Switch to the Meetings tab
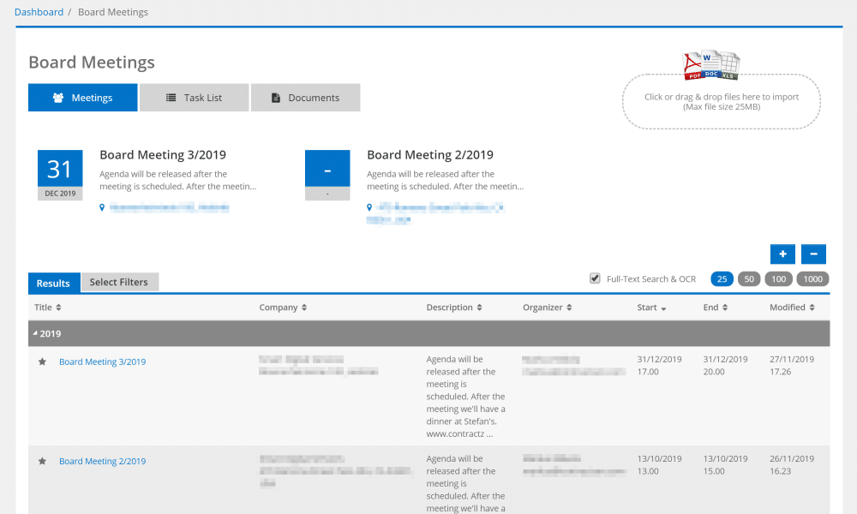The height and width of the screenshot is (514, 857). pyautogui.click(x=83, y=98)
